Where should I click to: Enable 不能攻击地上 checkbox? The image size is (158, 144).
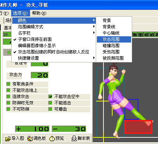[x=8, y=90]
